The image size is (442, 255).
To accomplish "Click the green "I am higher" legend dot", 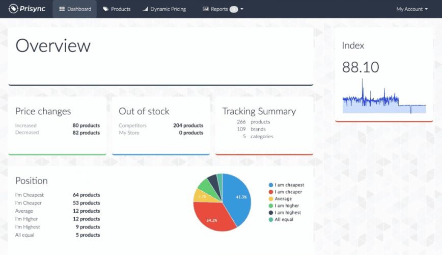I will click(270, 206).
